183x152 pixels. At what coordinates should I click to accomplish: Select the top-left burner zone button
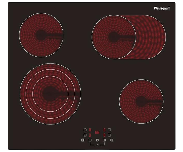pos(85,130)
